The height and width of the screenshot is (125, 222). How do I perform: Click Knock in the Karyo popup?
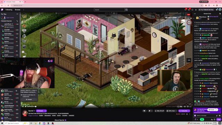[x=29, y=100]
